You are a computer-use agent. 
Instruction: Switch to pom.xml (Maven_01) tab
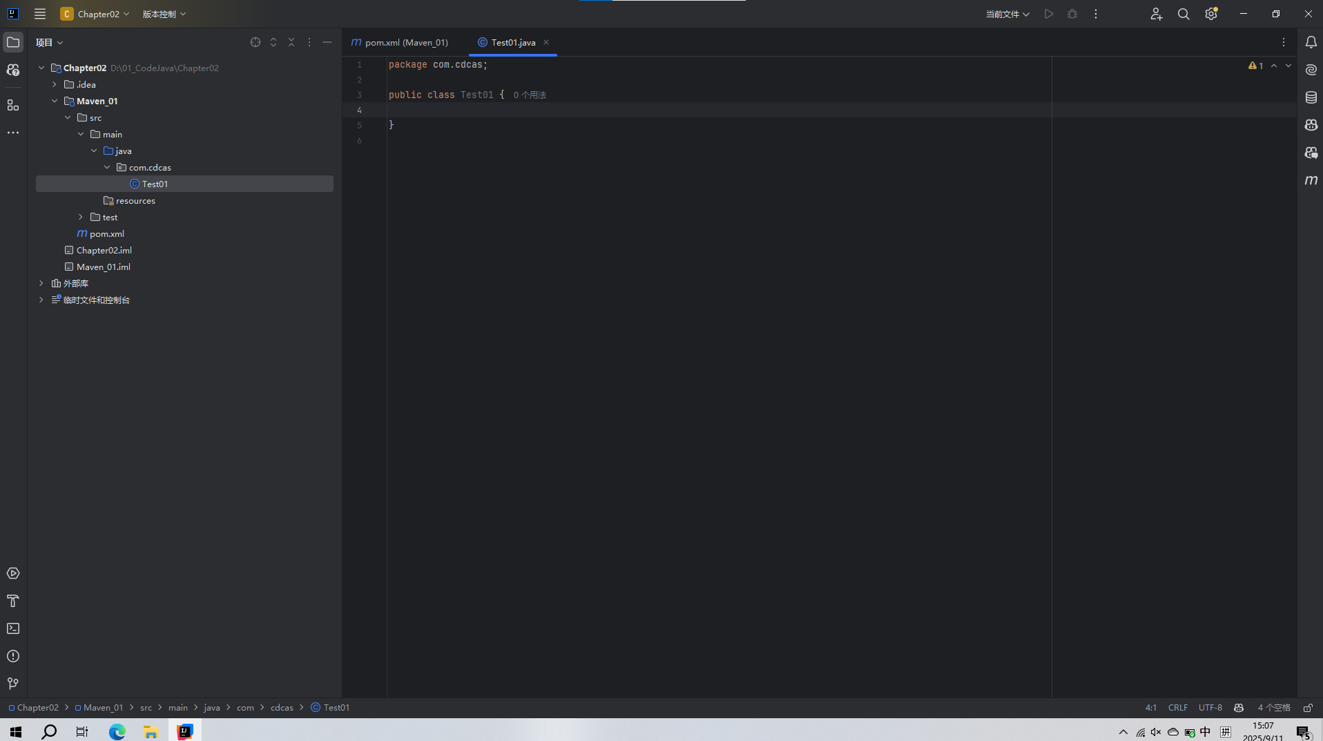coord(400,42)
